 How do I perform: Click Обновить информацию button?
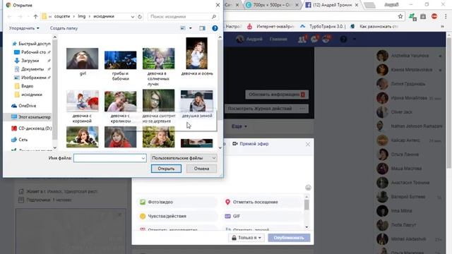[x=277, y=95]
